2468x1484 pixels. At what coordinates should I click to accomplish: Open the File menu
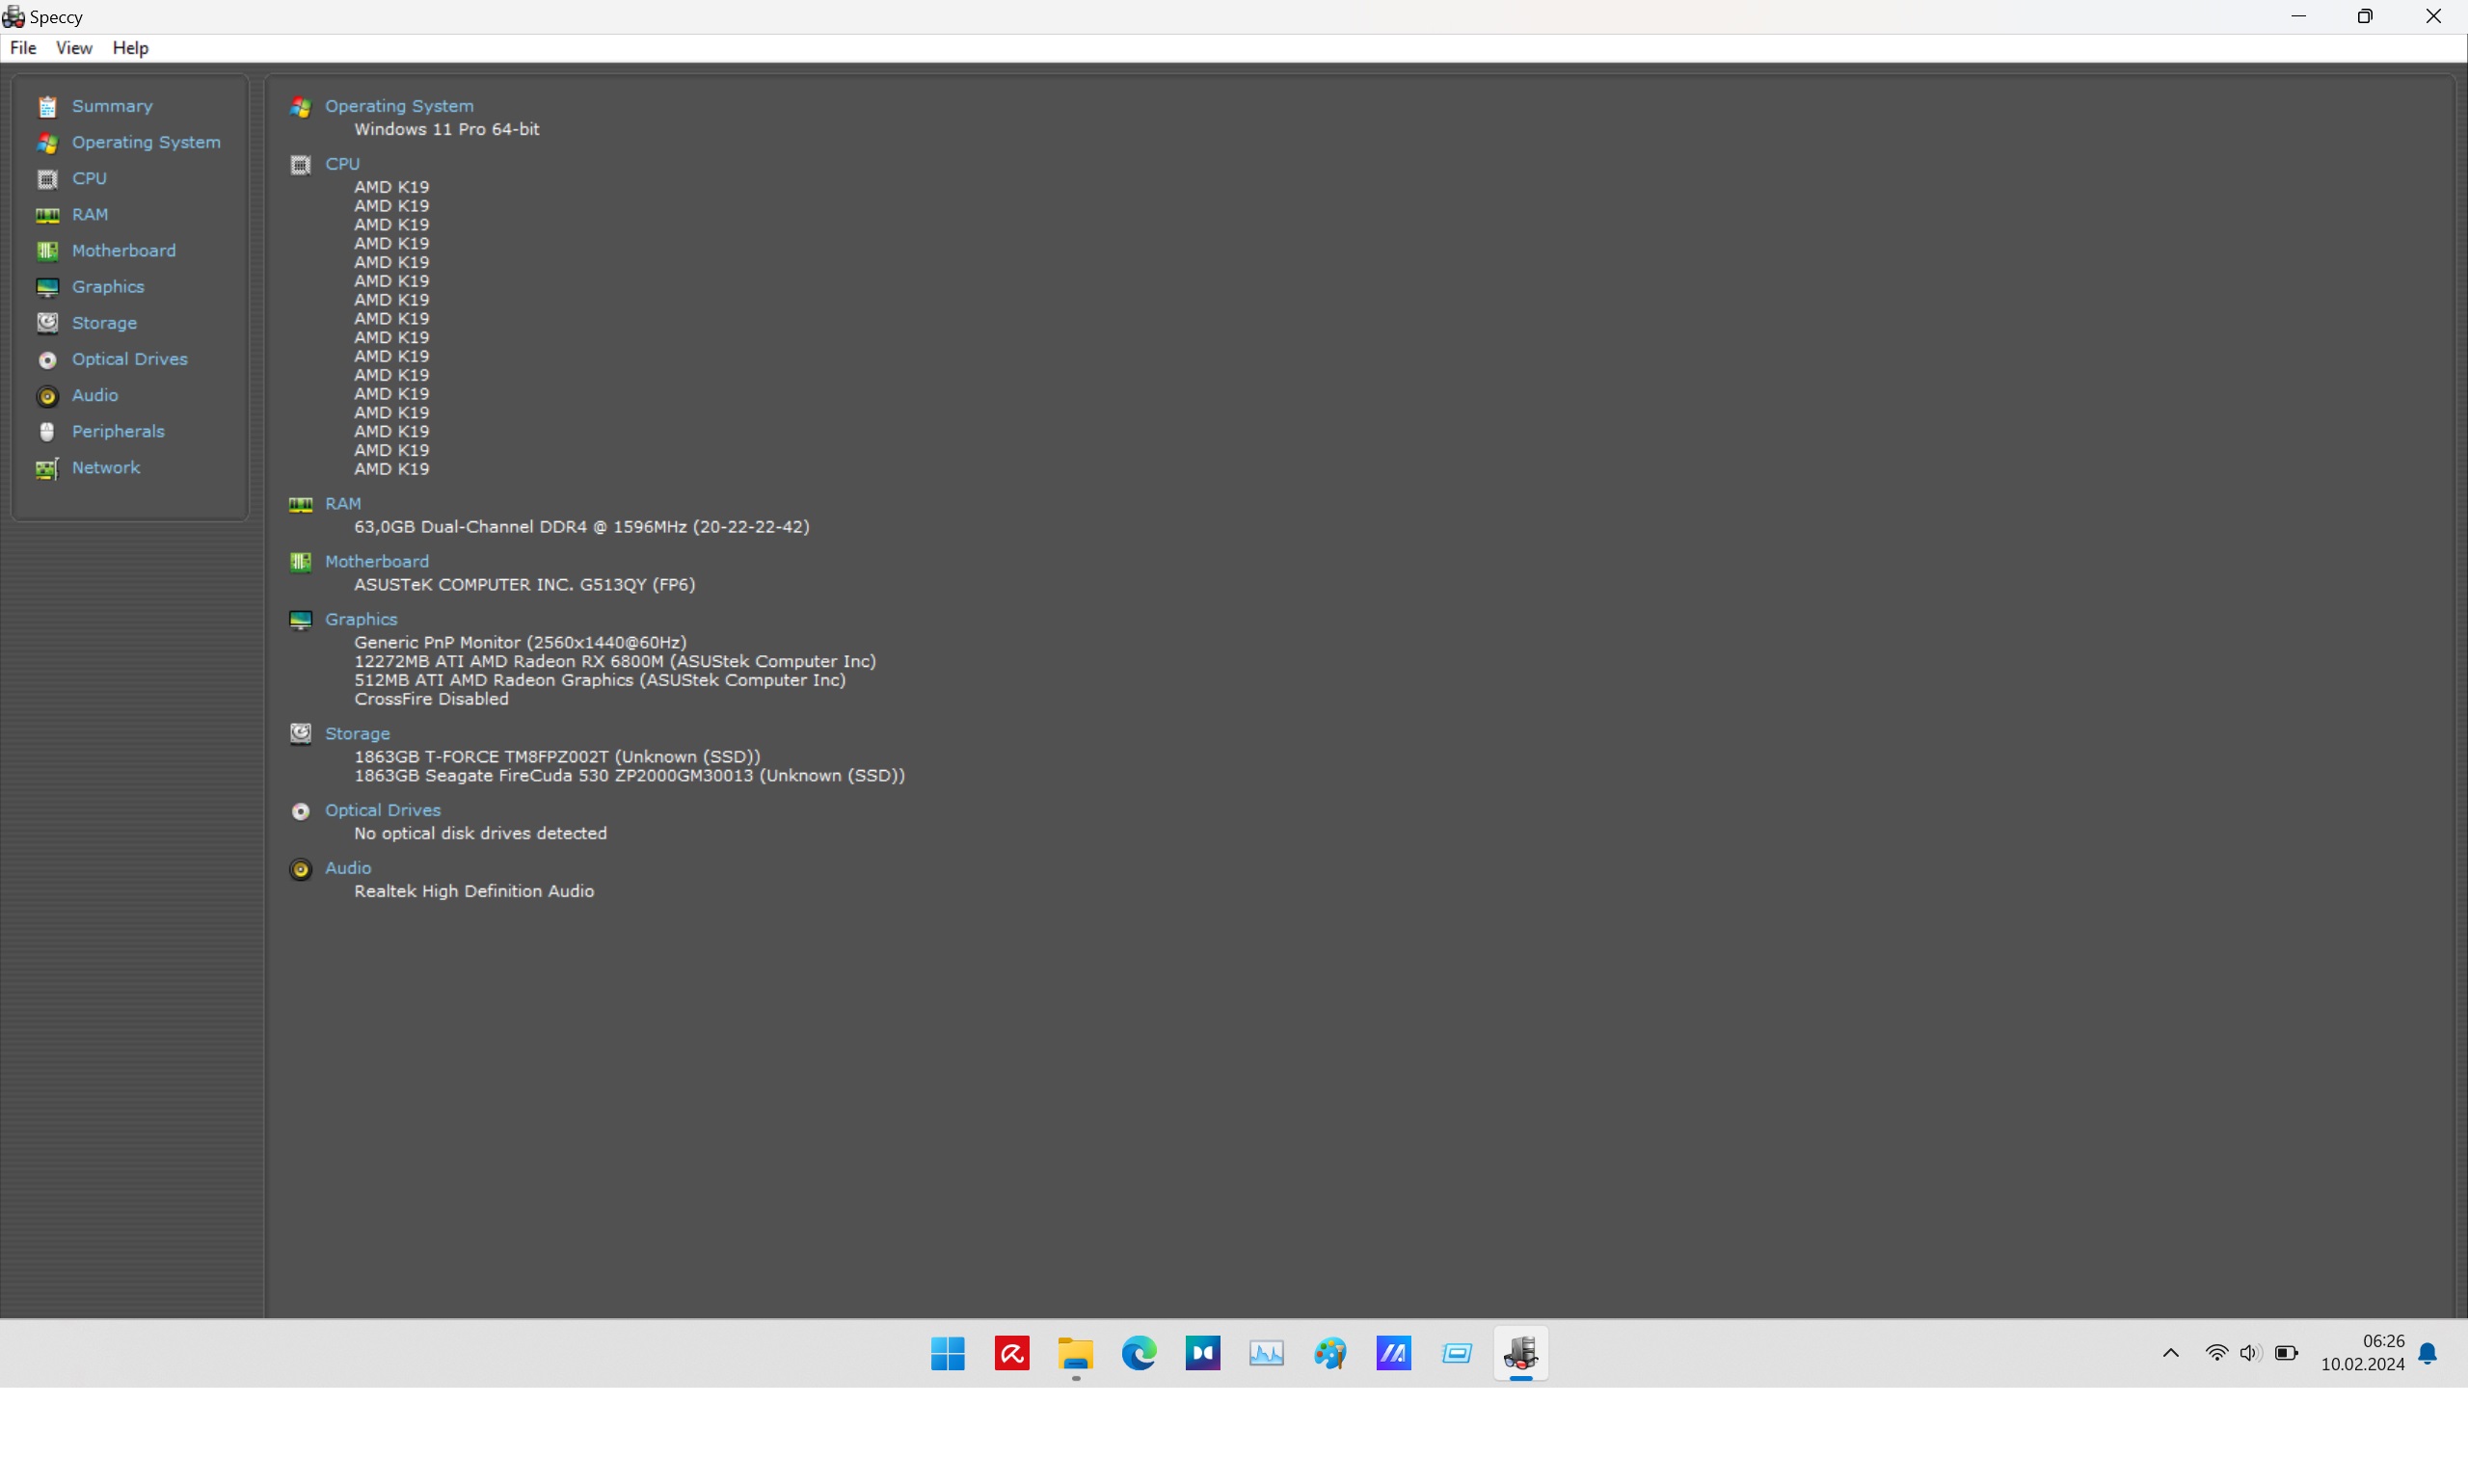tap(23, 48)
